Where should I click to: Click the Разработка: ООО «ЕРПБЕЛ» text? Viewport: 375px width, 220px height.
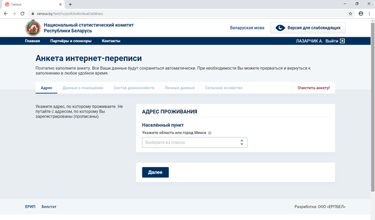coord(320,207)
